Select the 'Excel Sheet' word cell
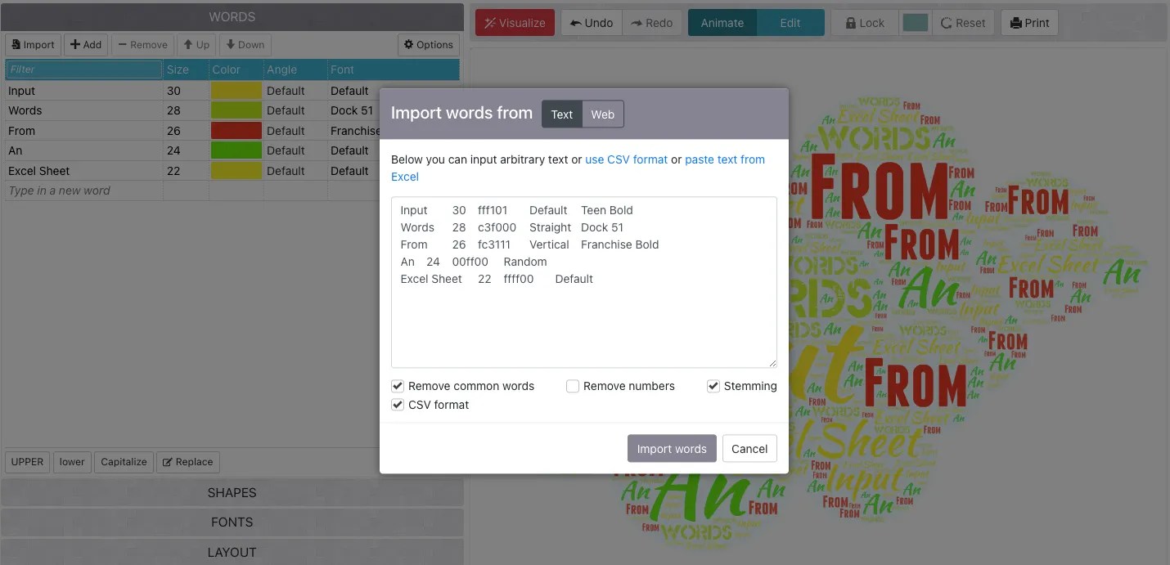Screen dimensions: 1170x565 (x=83, y=171)
